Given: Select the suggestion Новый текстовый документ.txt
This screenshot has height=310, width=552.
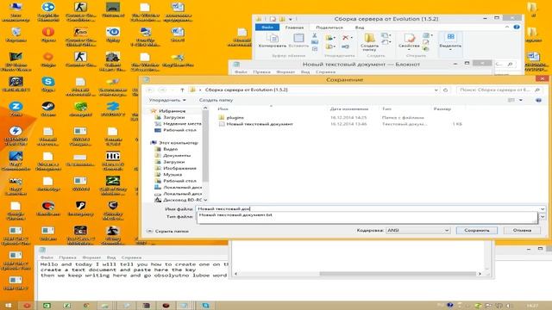Looking at the screenshot, I should (235, 214).
